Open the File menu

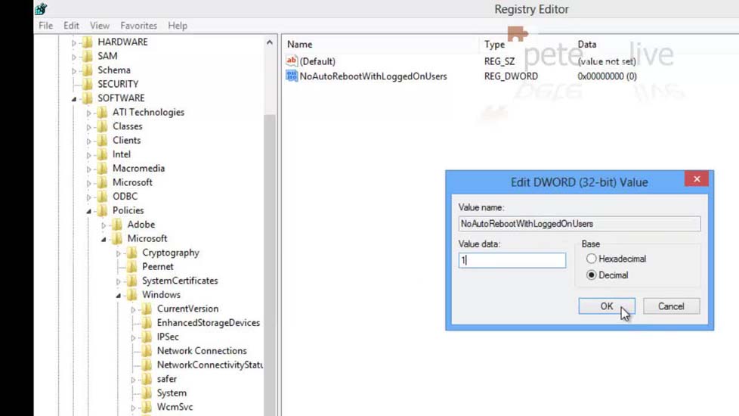[46, 26]
